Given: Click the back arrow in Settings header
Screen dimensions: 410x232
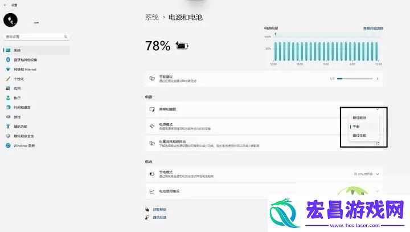Looking at the screenshot, I should [x=5, y=5].
